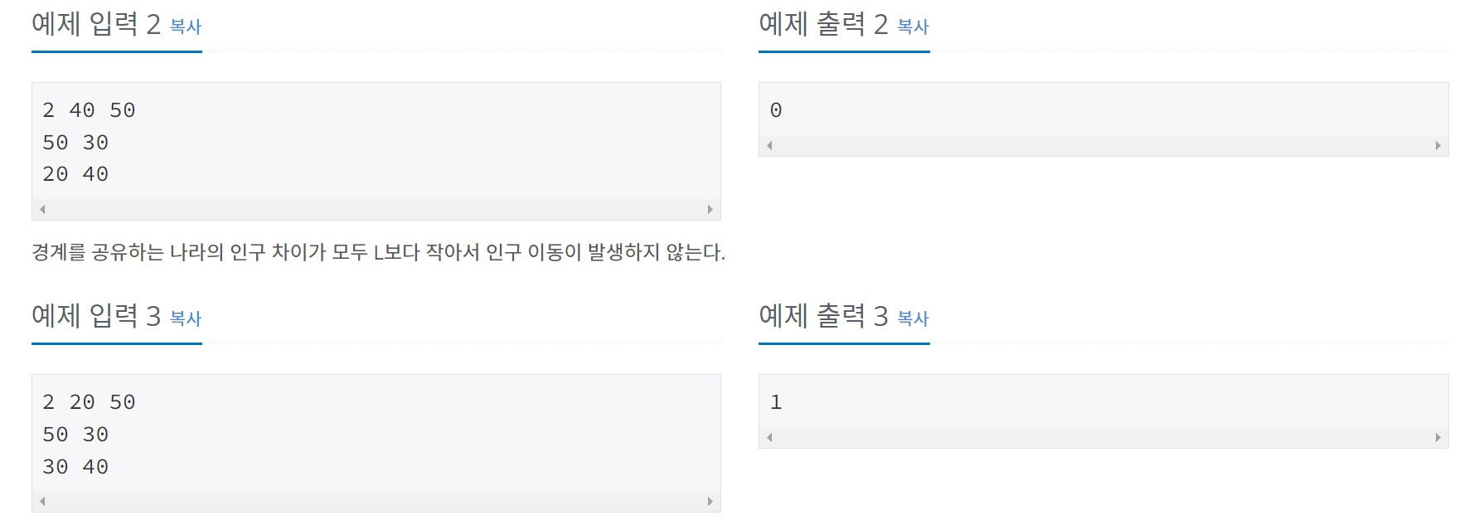Click the scrollbar track below sample input 2
The height and width of the screenshot is (525, 1469).
[373, 209]
